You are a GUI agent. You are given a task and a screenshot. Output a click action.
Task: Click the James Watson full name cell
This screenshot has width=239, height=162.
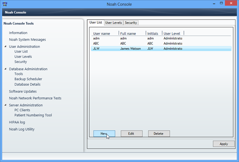click(130, 49)
